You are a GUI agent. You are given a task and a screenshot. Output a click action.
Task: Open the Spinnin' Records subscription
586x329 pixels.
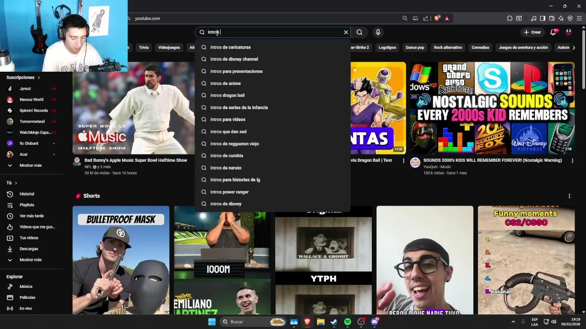click(x=31, y=111)
